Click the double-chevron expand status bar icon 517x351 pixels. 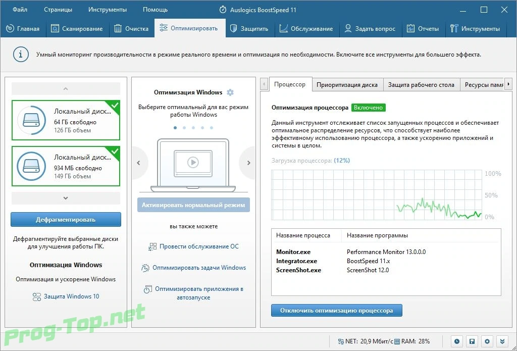point(502,341)
